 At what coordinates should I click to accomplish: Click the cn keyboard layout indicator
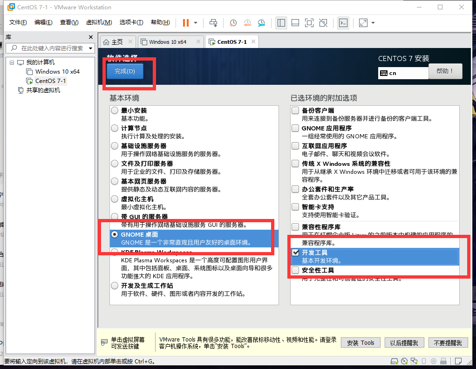pyautogui.click(x=403, y=73)
